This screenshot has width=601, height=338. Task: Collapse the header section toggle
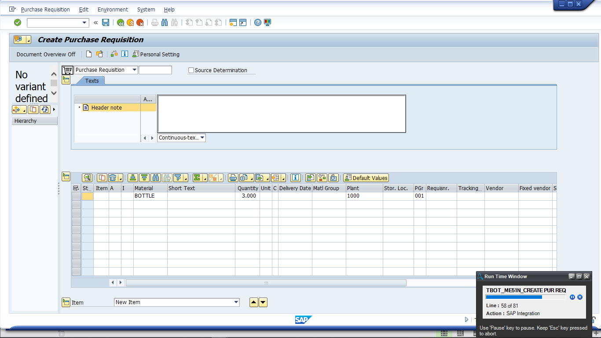tap(66, 80)
